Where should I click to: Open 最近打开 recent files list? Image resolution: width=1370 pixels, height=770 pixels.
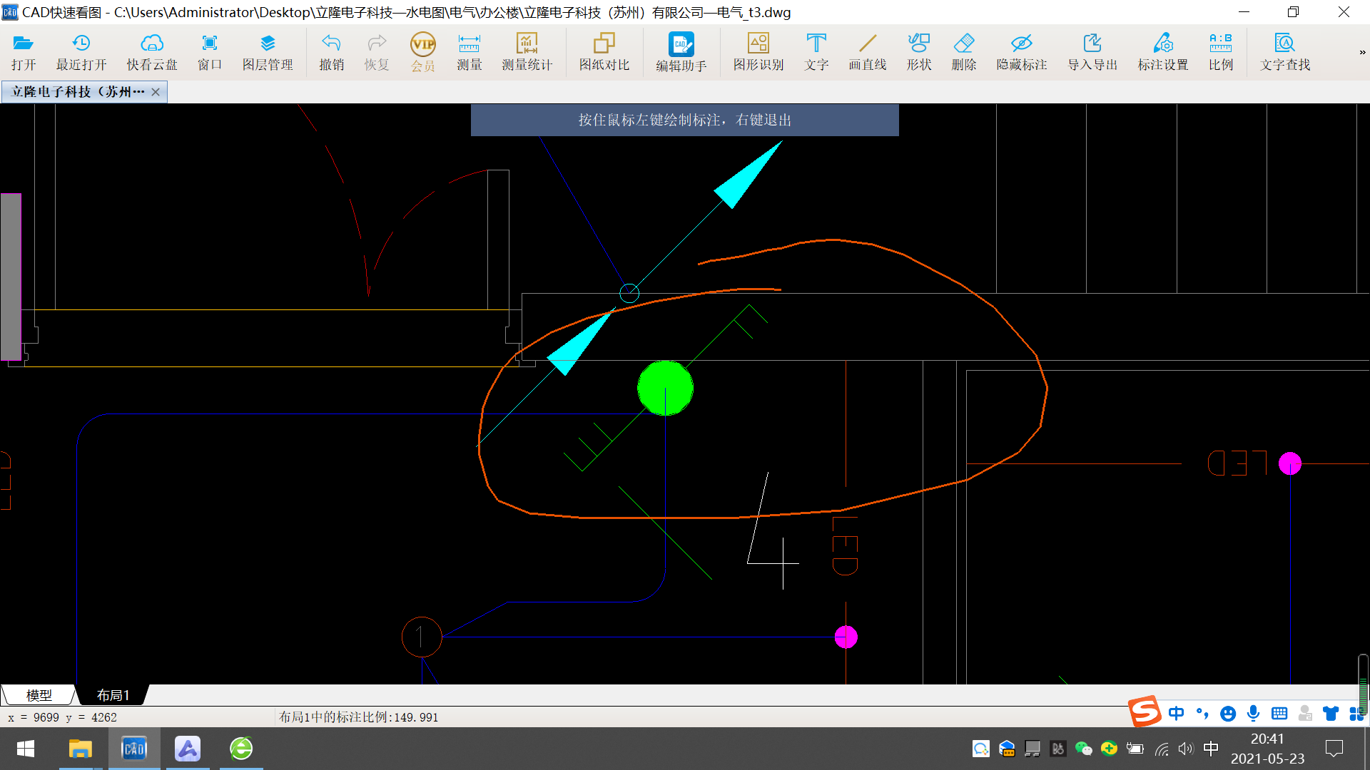(x=81, y=52)
